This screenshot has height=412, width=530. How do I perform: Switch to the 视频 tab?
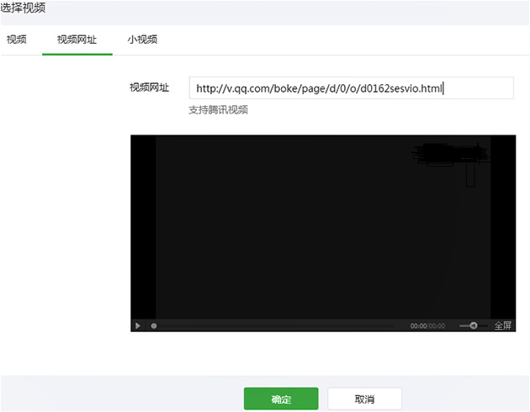tap(17, 40)
